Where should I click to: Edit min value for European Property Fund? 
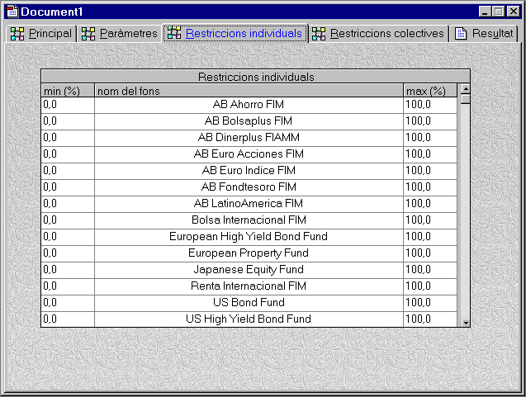[68, 253]
